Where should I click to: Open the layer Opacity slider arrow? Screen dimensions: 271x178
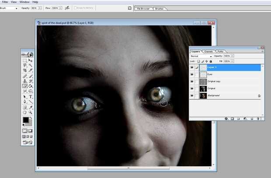(x=233, y=56)
